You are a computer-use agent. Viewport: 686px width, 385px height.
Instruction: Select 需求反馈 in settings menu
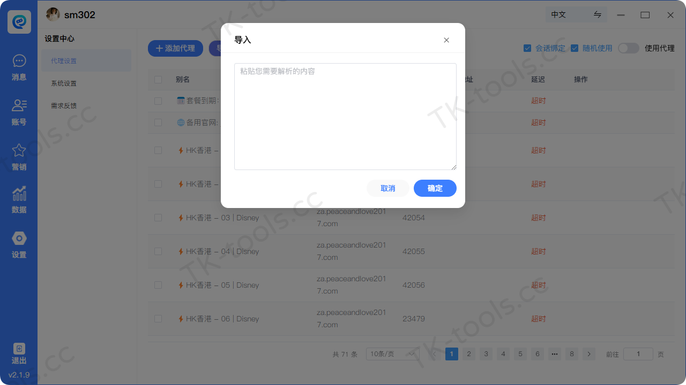86,106
